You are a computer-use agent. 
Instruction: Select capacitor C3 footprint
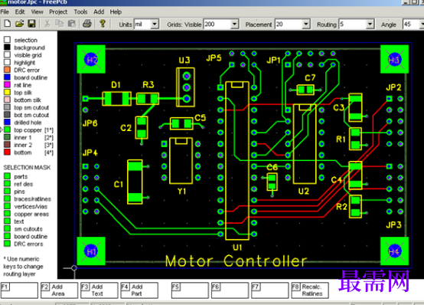[355, 107]
